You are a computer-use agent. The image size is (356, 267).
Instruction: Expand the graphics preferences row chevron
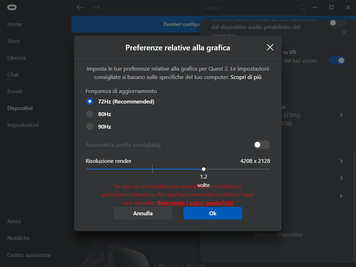(341, 115)
